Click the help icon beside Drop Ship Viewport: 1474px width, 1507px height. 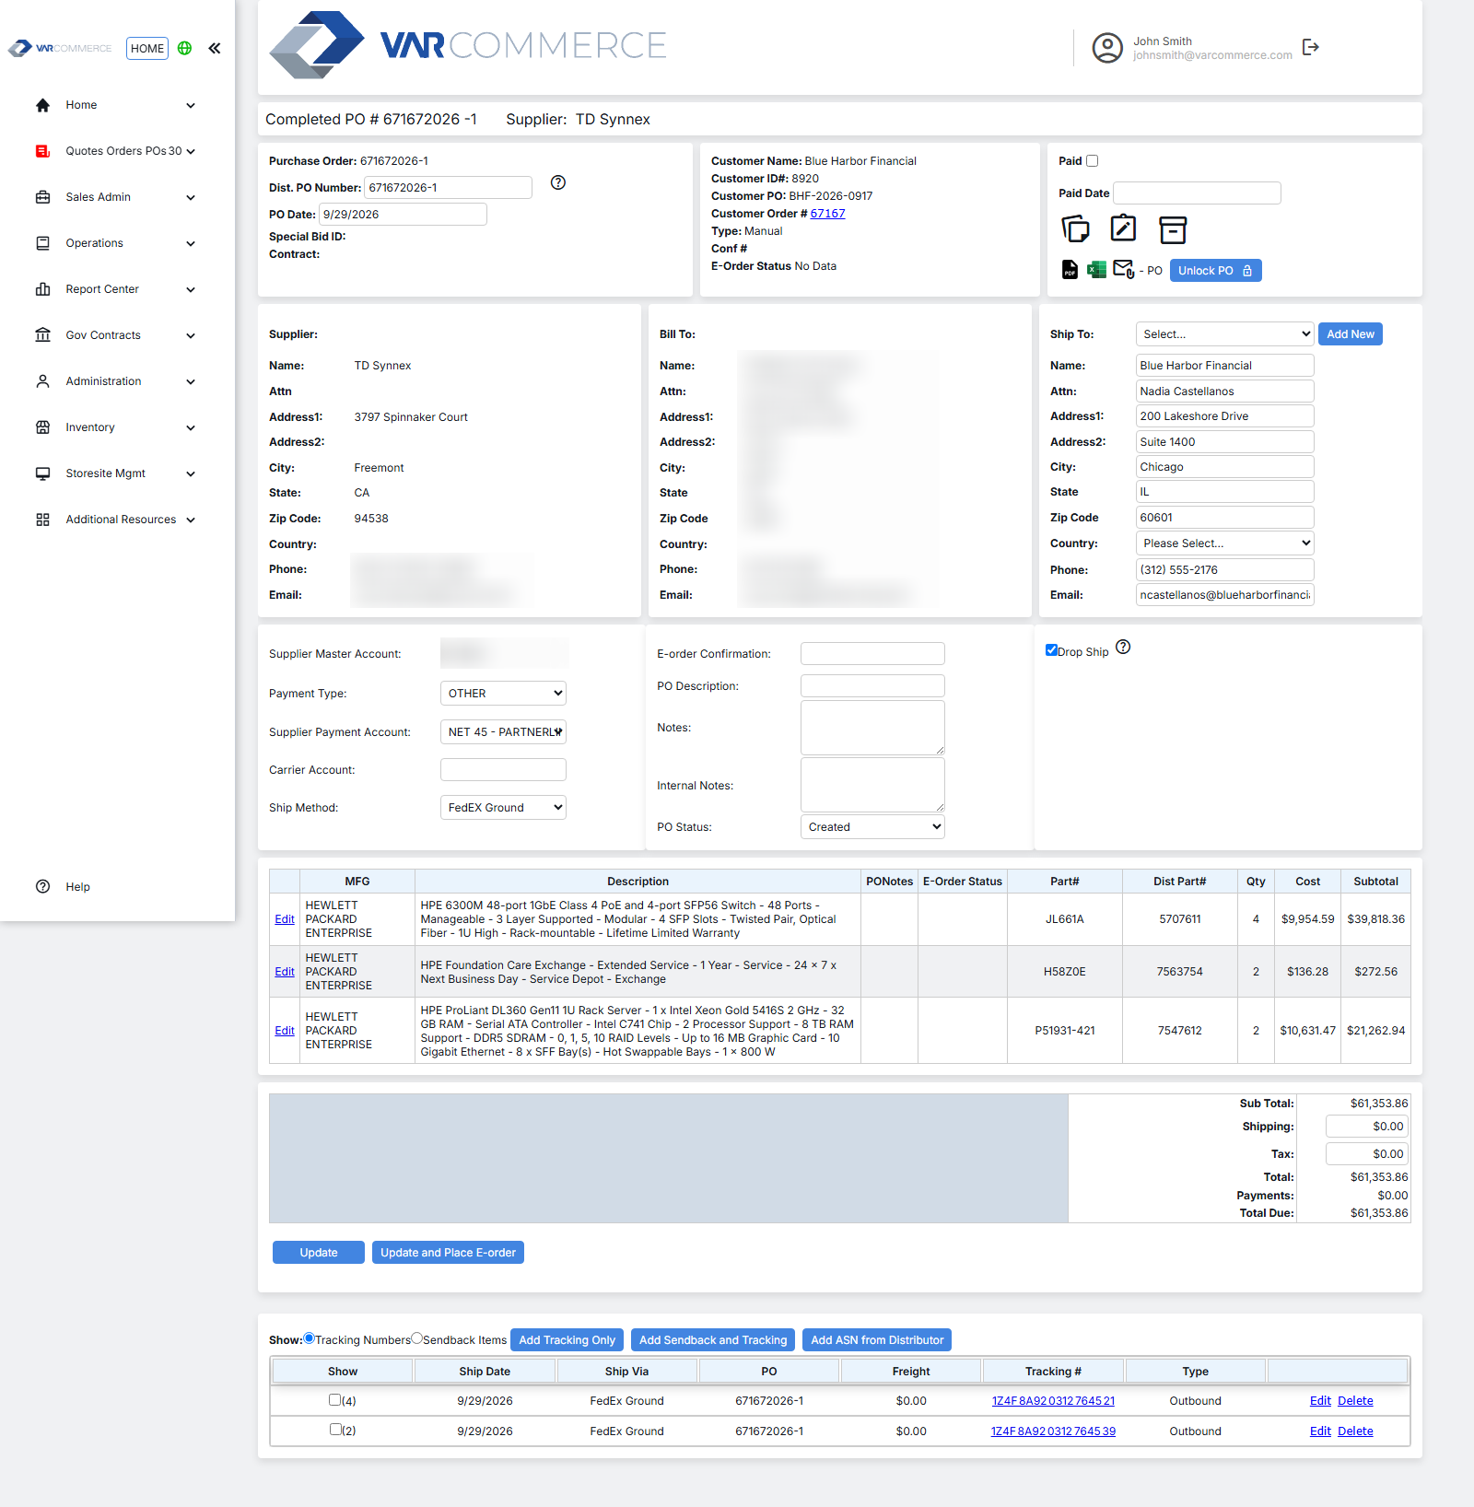click(x=1123, y=647)
